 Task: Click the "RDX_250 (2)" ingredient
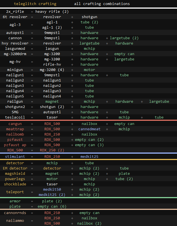coord(52,150)
